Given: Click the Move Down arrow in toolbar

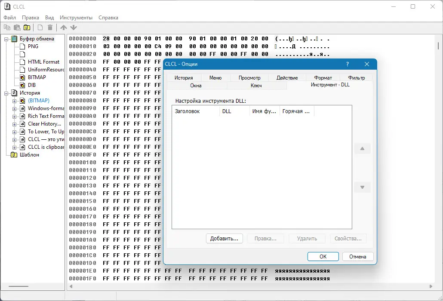Looking at the screenshot, I should [x=74, y=28].
